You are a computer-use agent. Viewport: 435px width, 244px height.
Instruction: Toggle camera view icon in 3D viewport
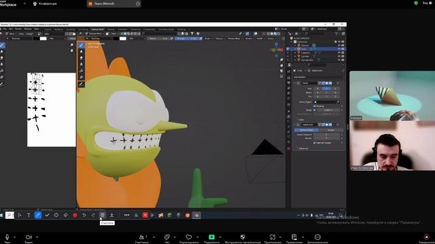(281, 70)
